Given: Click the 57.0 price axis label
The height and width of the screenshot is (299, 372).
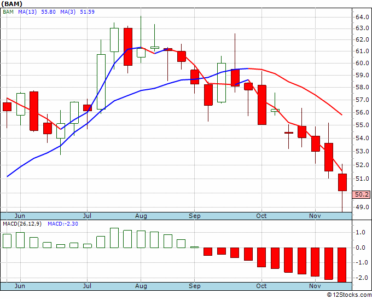Looking at the screenshot, I should point(362,100).
